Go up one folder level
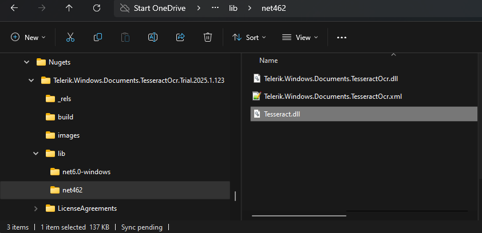The image size is (482, 233). click(x=69, y=9)
